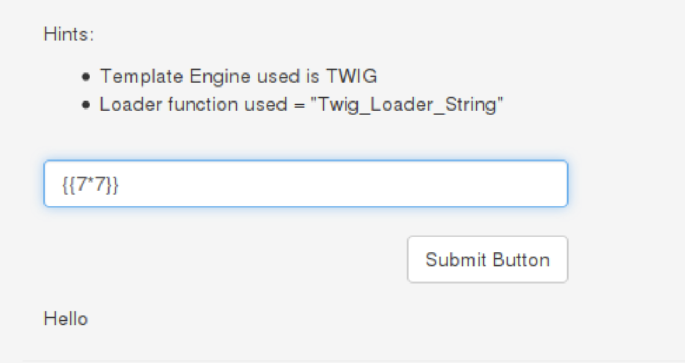685x363 pixels.
Task: Click the word "Loader" in the second hint
Action: tap(130, 105)
